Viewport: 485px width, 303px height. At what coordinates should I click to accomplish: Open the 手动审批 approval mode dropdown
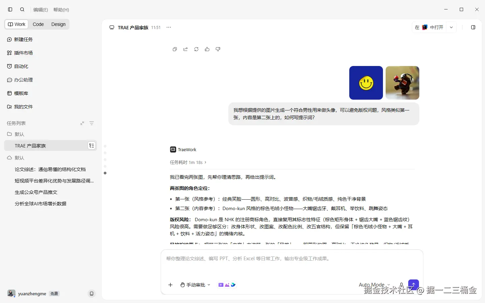click(x=195, y=285)
